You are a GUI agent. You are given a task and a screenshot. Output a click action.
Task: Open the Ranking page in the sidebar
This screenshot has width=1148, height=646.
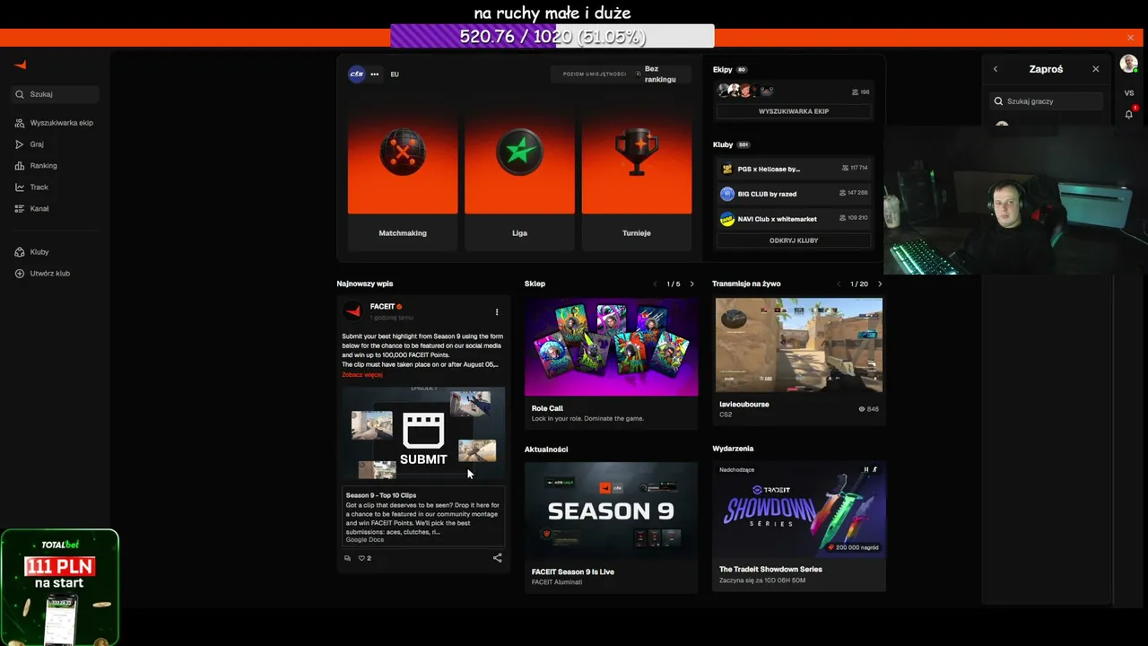coord(36,166)
